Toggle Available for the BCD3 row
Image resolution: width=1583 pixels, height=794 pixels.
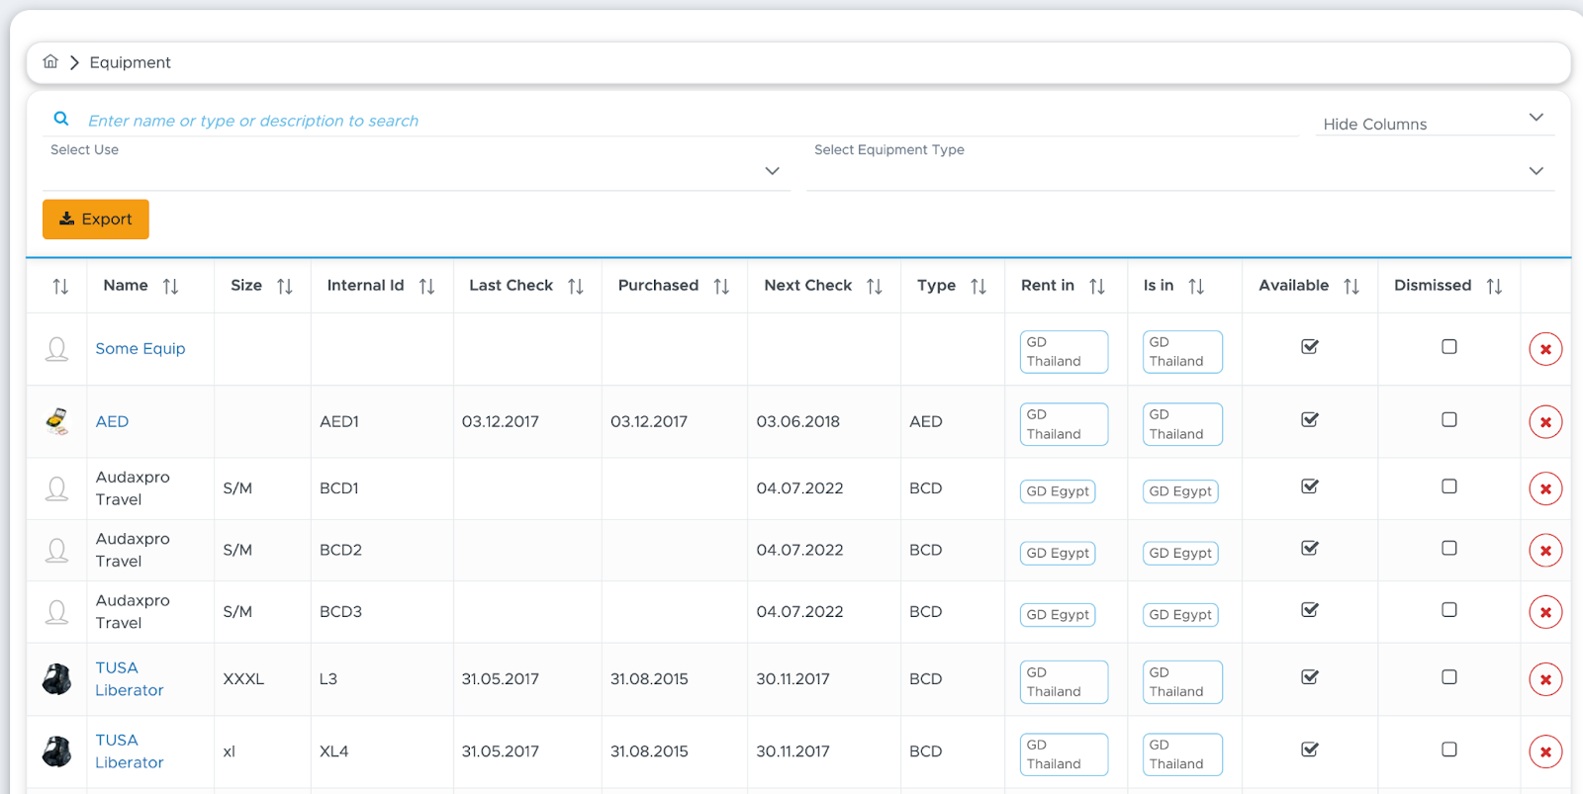point(1310,610)
